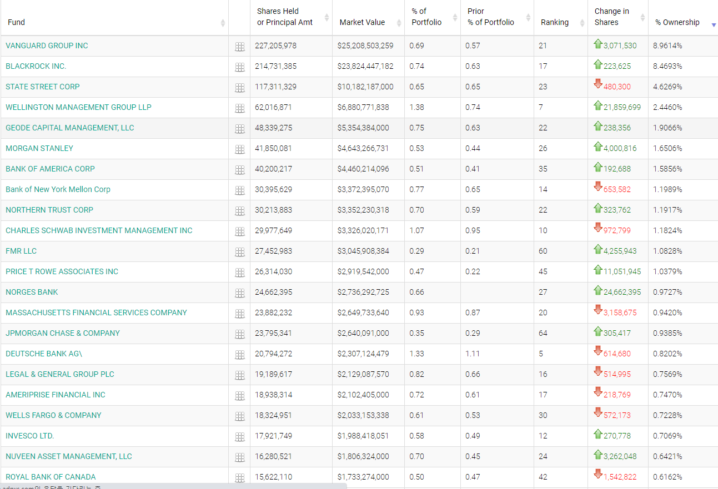Open VANGUARD GROUP INC fund link

pyautogui.click(x=47, y=46)
